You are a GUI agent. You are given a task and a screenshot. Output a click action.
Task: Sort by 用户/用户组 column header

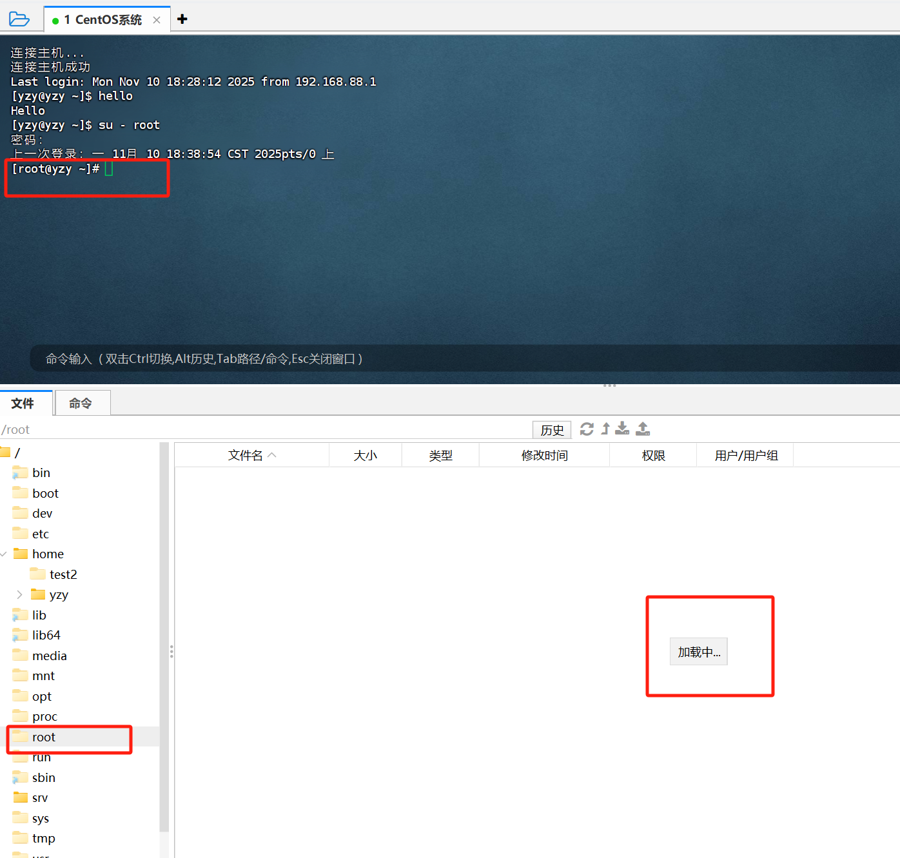tap(745, 455)
